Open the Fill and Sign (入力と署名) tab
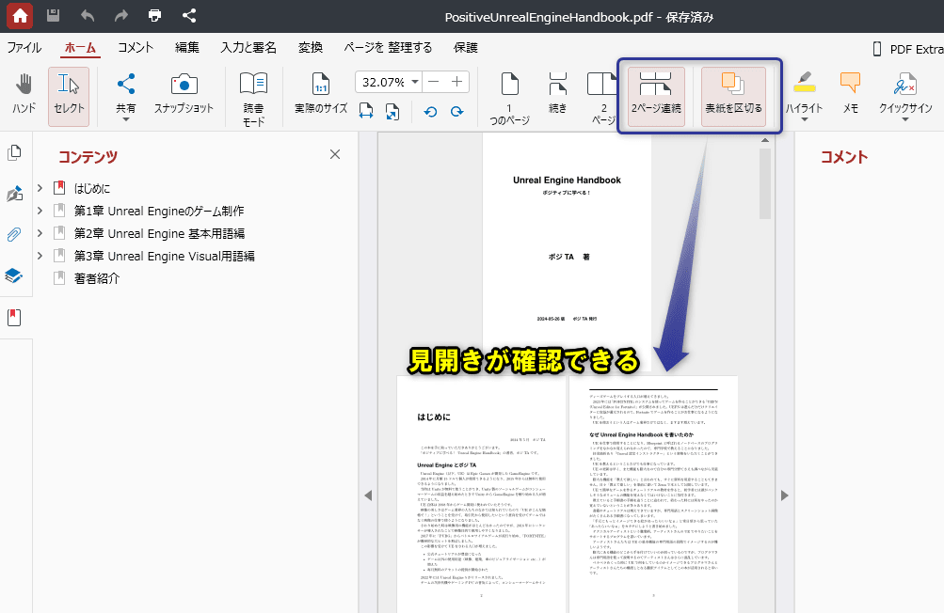This screenshot has width=944, height=613. click(x=248, y=48)
